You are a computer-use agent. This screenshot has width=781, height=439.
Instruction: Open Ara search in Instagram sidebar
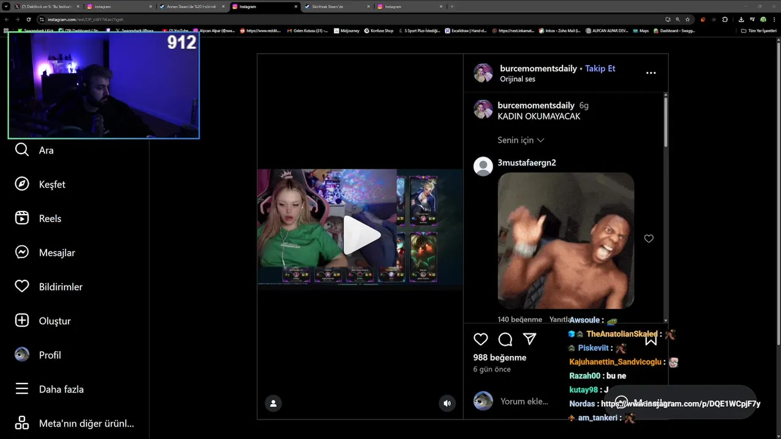coord(34,150)
